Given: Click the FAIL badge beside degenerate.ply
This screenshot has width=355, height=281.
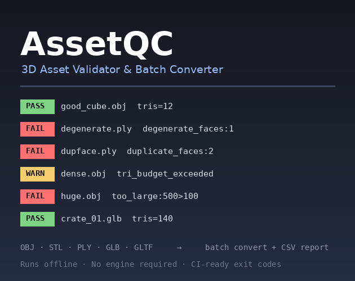Looking at the screenshot, I should [x=37, y=129].
